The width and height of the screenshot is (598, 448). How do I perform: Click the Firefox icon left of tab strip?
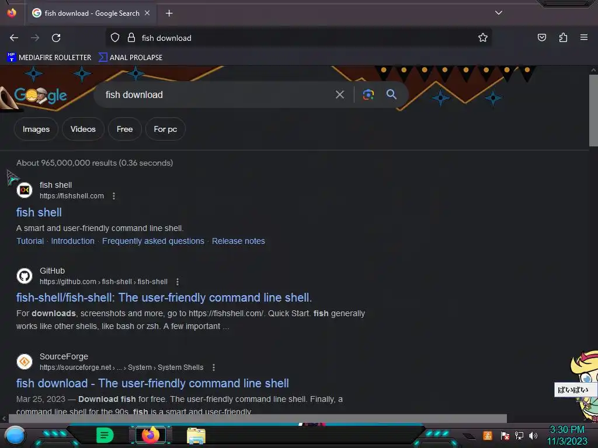point(12,13)
